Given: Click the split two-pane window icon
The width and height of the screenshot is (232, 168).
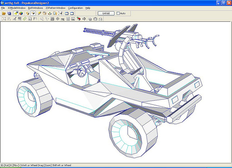Looking at the screenshot, I should (67, 13).
